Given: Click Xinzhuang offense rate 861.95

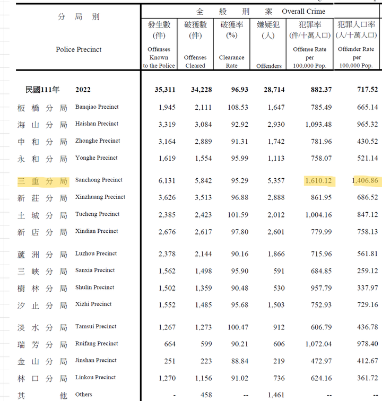Looking at the screenshot, I should tap(322, 198).
